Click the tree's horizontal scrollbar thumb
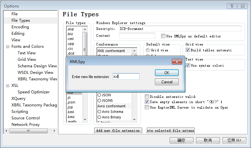251x148 pixels. pyautogui.click(x=28, y=131)
